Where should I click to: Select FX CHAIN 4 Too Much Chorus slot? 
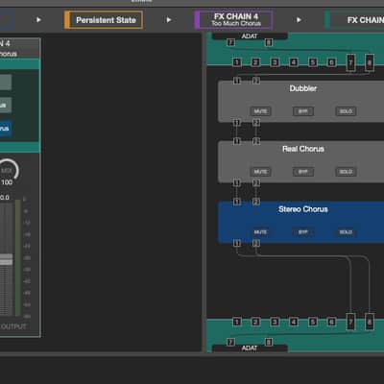[234, 19]
